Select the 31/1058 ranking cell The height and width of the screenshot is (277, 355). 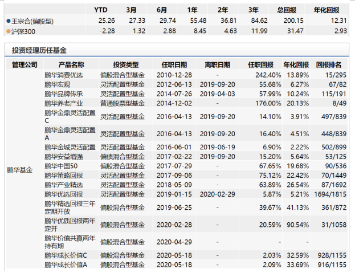pos(334,225)
